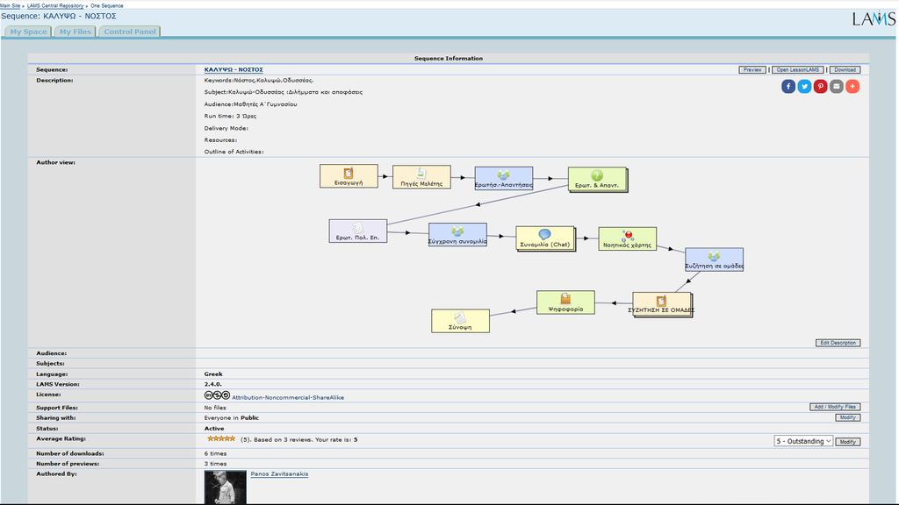This screenshot has height=505, width=899.
Task: Click the 'Audience:Μαθητές Α΄Γυμνασίου' description line
Action: tap(250, 104)
